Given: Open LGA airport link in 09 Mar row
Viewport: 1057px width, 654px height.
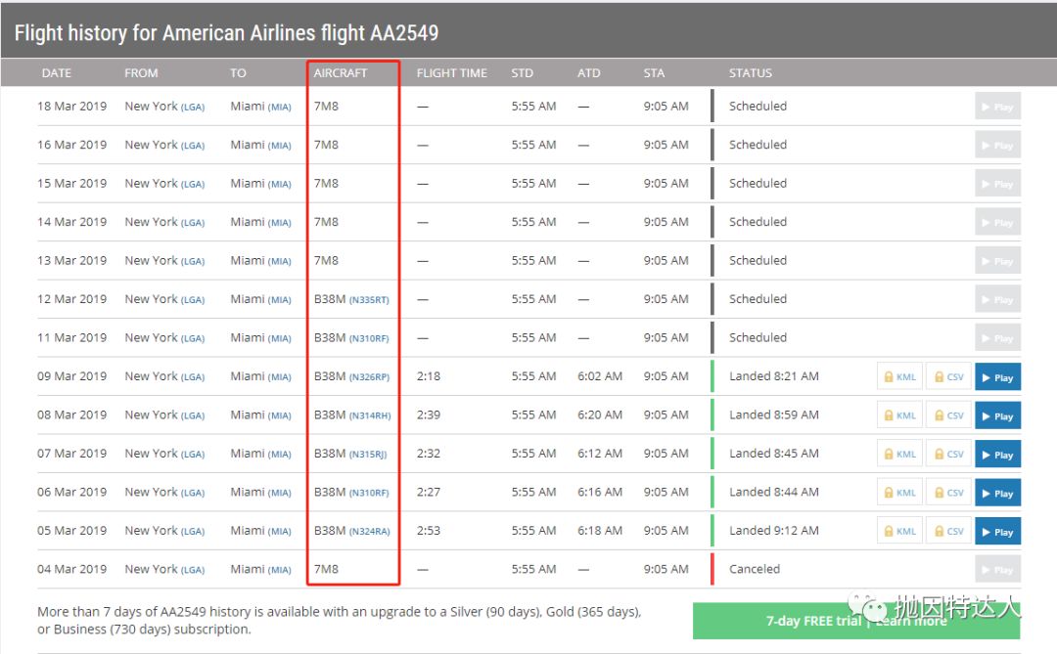Looking at the screenshot, I should tap(192, 377).
